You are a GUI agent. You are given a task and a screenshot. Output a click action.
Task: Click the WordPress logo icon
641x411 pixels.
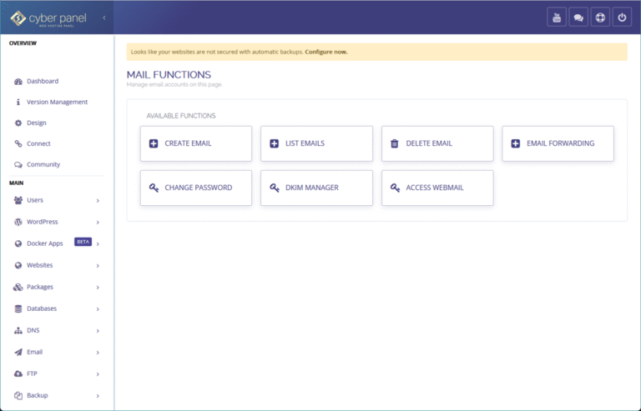[18, 222]
